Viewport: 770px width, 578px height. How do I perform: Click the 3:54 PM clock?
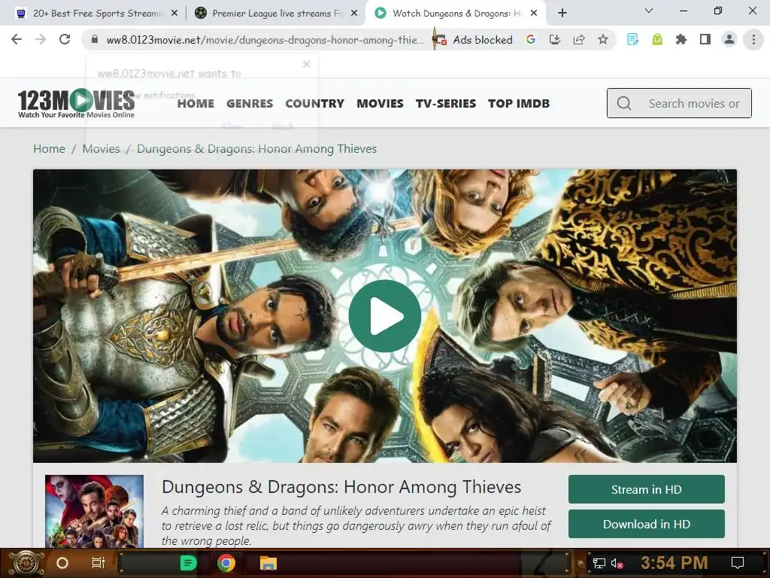(675, 563)
